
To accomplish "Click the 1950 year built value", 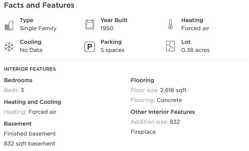I will click(107, 28).
